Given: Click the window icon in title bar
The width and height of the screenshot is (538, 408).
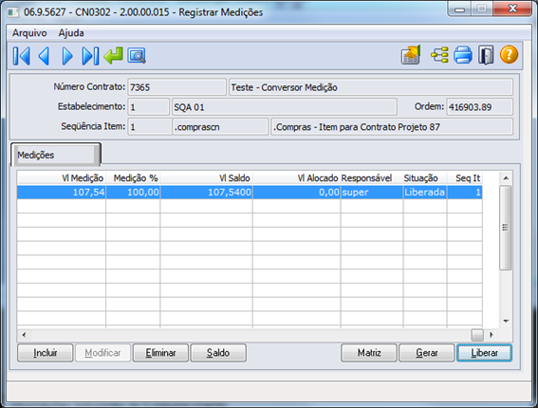Looking at the screenshot, I should [13, 12].
